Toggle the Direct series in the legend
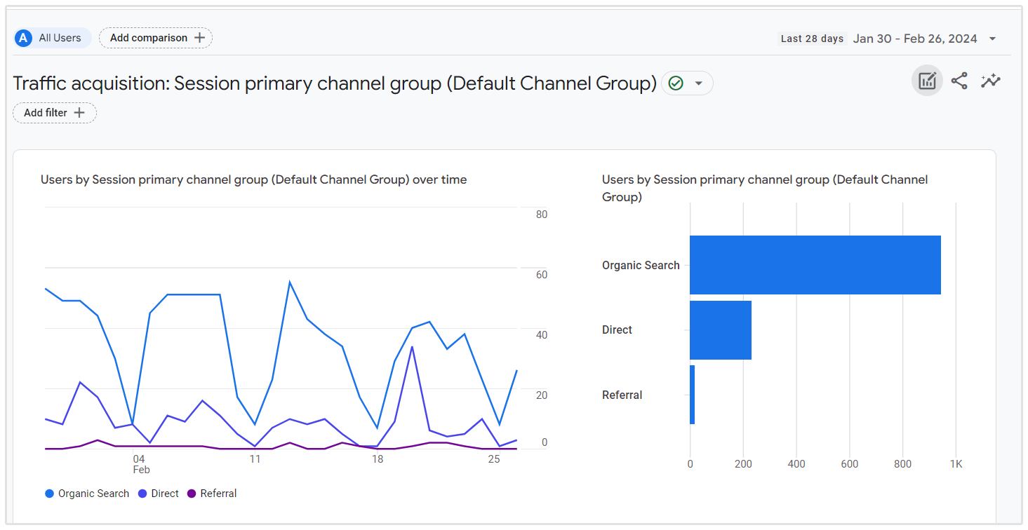Image resolution: width=1028 pixels, height=530 pixels. tap(165, 494)
